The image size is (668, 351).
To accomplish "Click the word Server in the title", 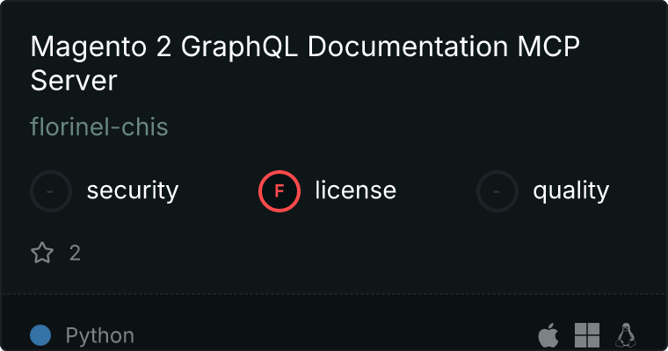I will pos(74,81).
